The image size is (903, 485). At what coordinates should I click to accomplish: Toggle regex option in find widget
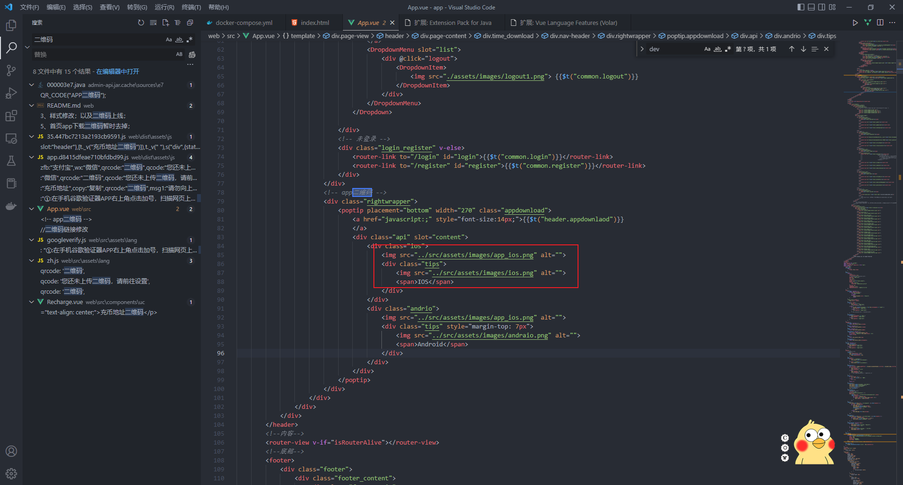tap(728, 49)
